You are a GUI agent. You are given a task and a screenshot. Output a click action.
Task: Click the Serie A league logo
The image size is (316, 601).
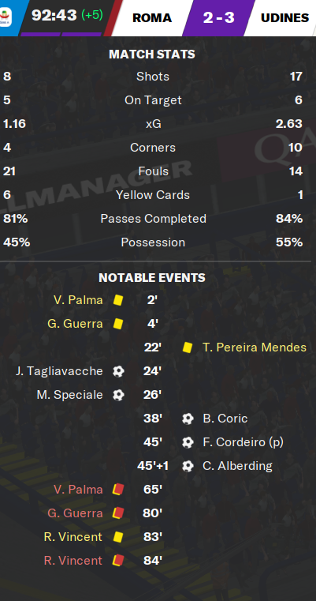(x=6, y=17)
